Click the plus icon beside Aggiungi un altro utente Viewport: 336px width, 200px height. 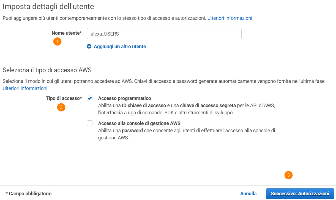click(x=89, y=47)
